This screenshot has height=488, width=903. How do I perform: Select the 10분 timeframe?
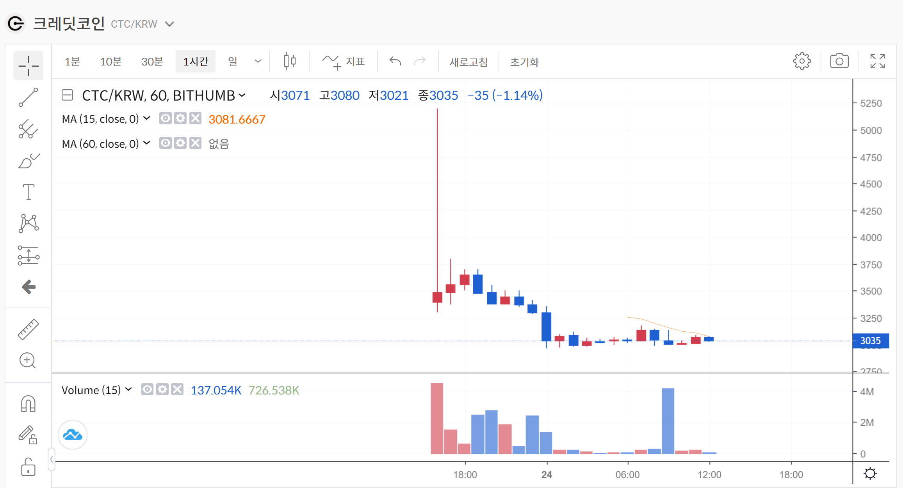110,62
